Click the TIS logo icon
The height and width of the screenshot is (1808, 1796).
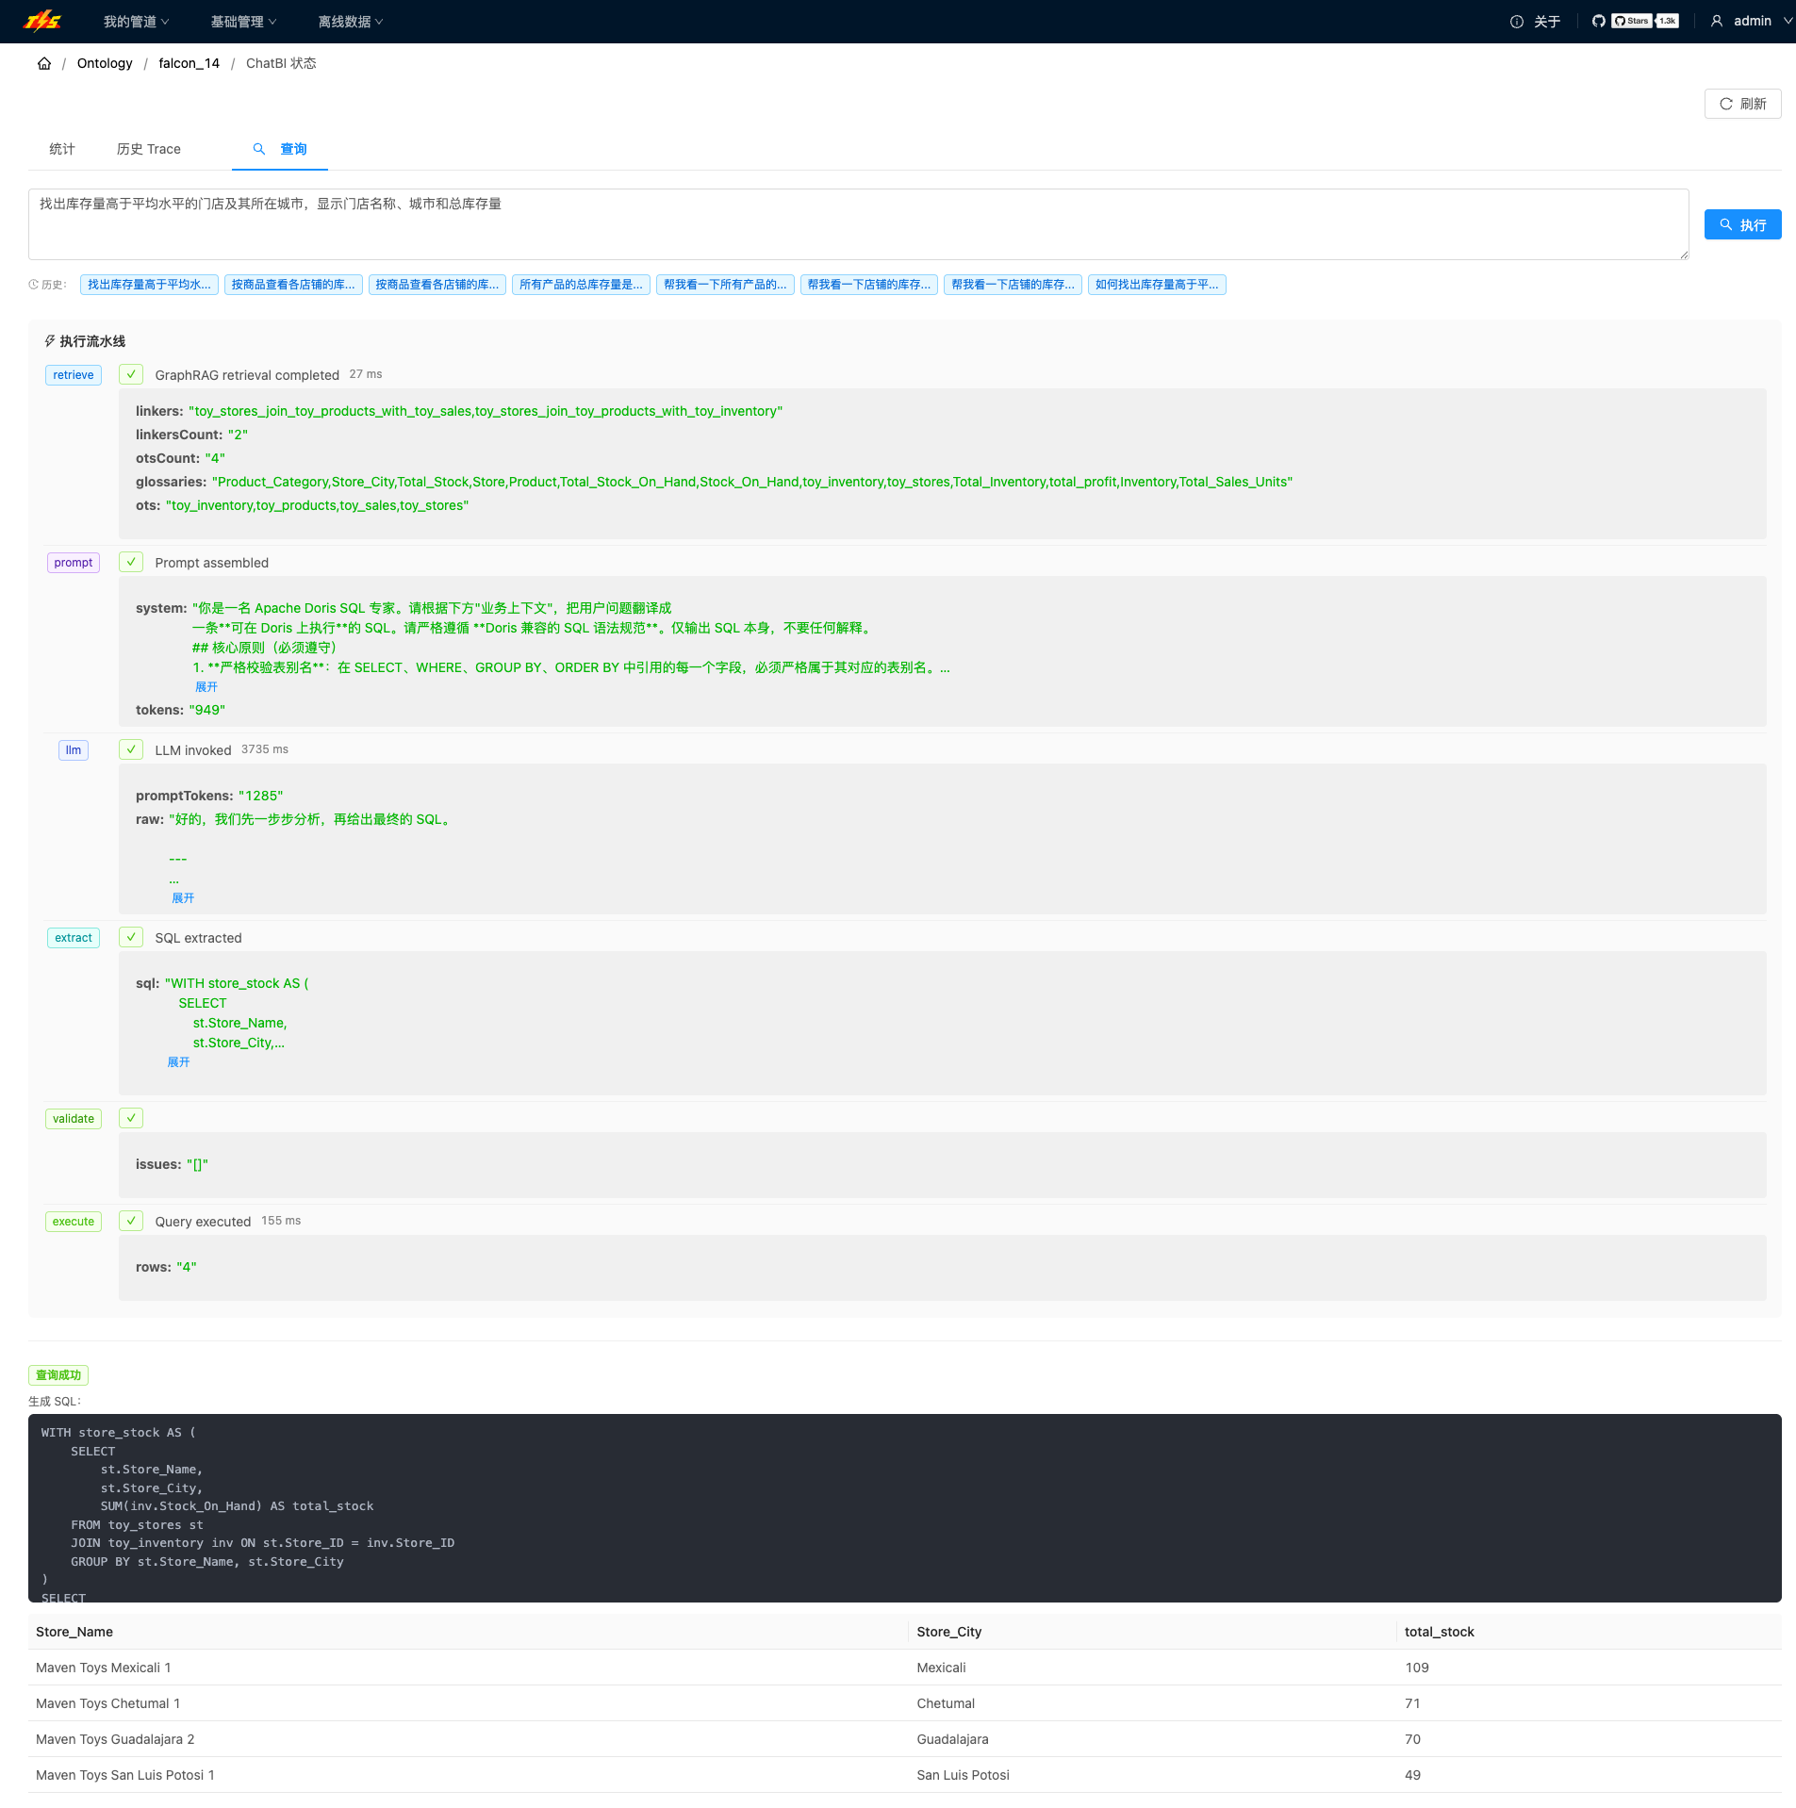42,21
